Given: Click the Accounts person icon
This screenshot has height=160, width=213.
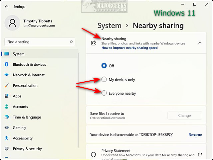Looking at the screenshot, I should coord(7,107).
